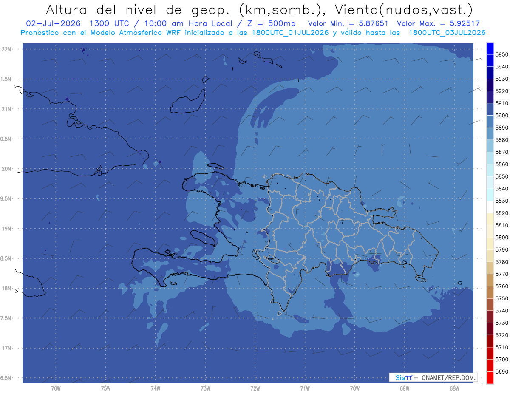The width and height of the screenshot is (510, 394).
Task: Click the '22N' latitude label
Action: click(x=6, y=49)
